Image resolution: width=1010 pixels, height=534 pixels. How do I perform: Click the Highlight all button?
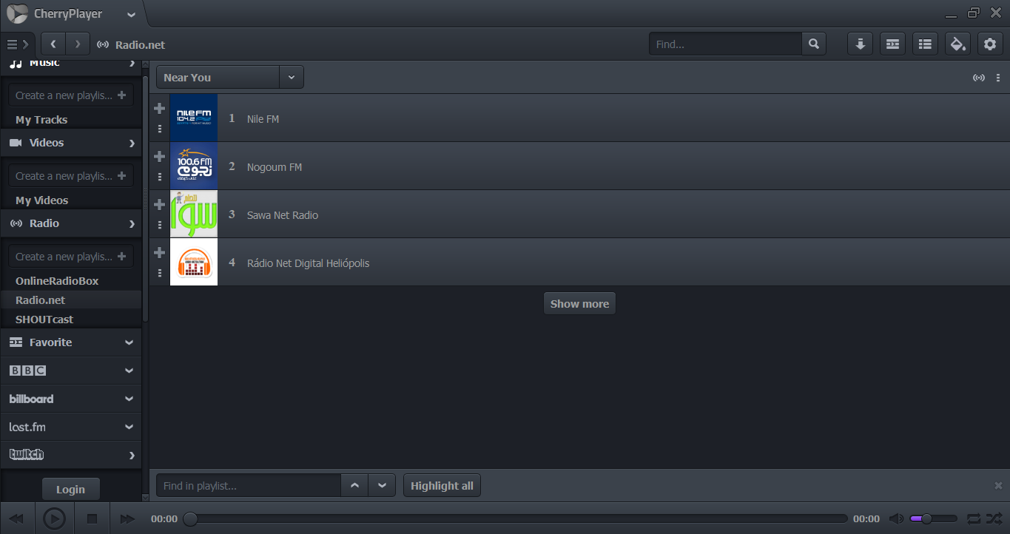tap(442, 486)
